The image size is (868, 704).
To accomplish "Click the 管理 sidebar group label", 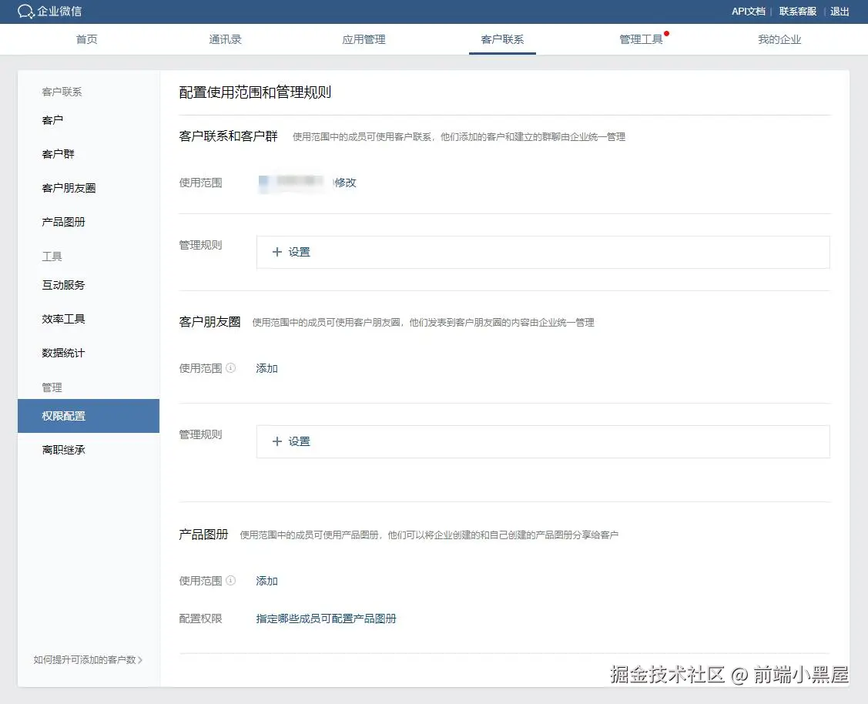I will coord(52,387).
